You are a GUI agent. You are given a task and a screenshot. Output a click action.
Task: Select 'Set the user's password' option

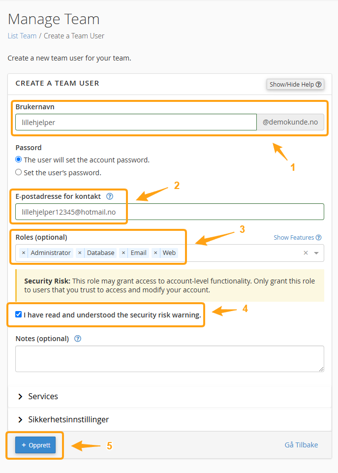pos(19,173)
